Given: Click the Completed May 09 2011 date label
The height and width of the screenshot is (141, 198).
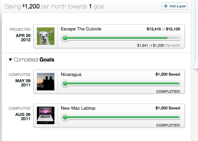Looking at the screenshot, I should (x=21, y=80).
